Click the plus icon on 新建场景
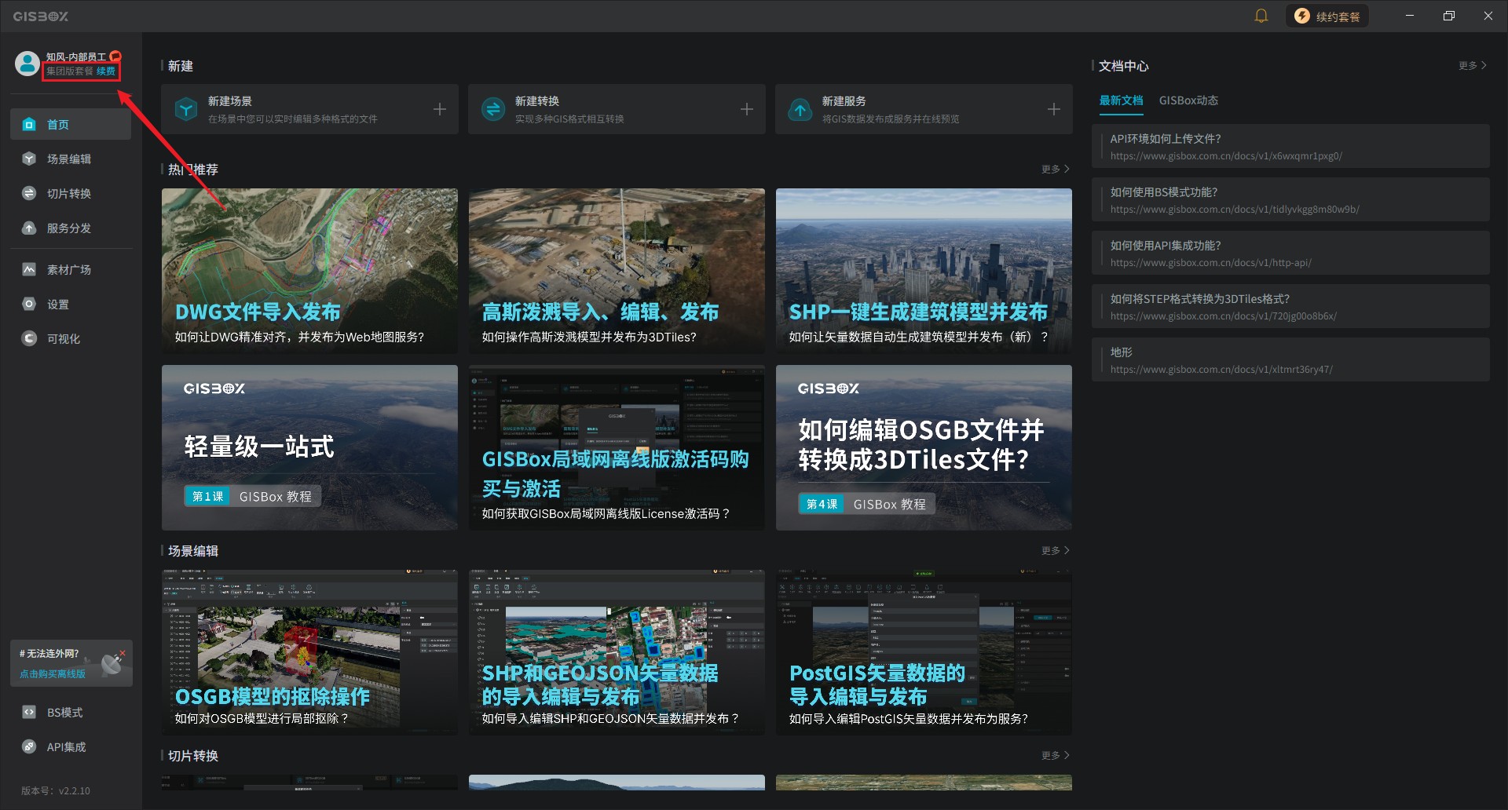This screenshot has width=1508, height=810. coord(440,109)
